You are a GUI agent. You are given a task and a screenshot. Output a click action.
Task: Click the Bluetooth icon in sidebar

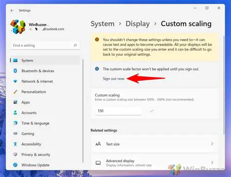15,71
